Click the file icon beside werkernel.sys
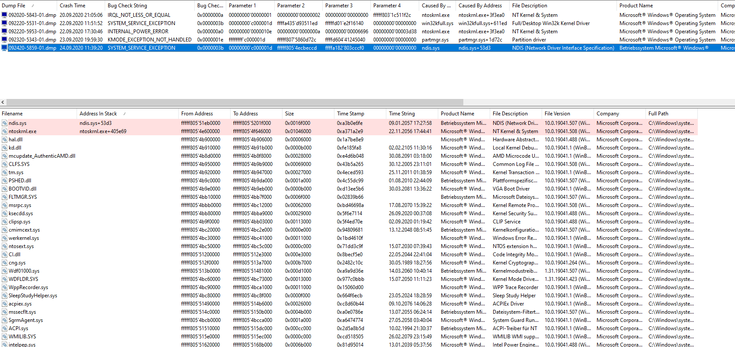The height and width of the screenshot is (347, 735). coord(4,238)
